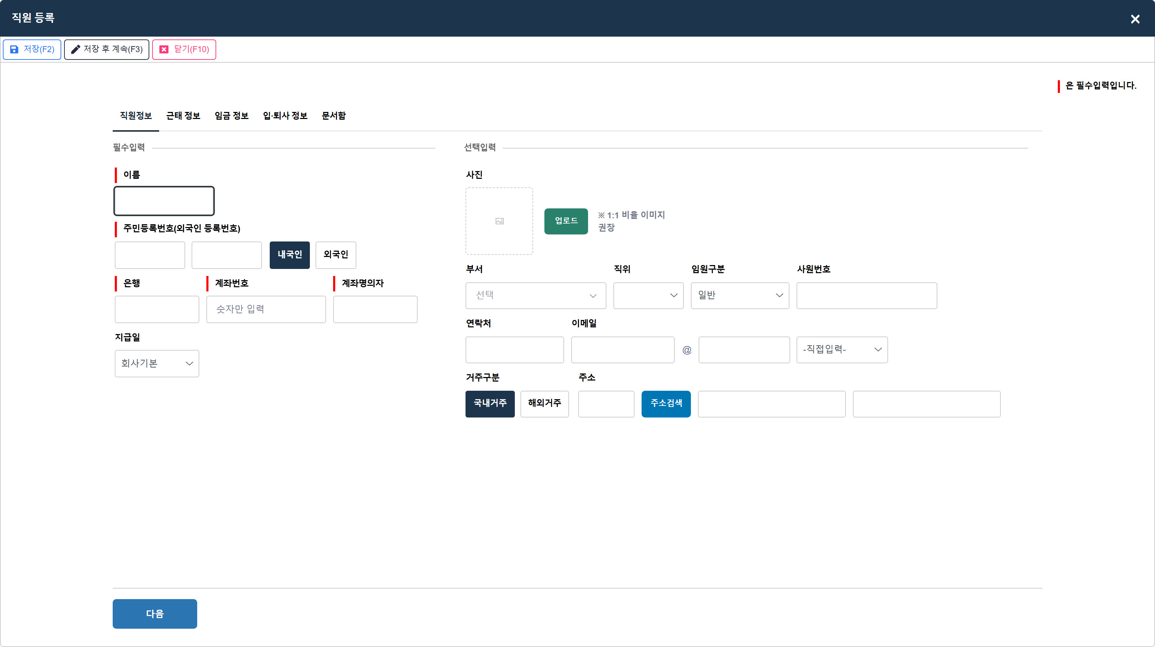Click the second 주민등록번호 input box

[226, 255]
